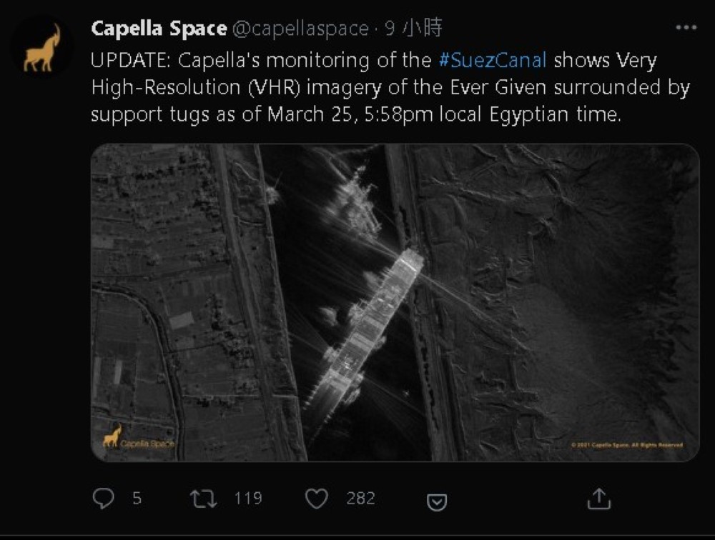Click the Capella Space display name
The height and width of the screenshot is (540, 715).
point(159,29)
